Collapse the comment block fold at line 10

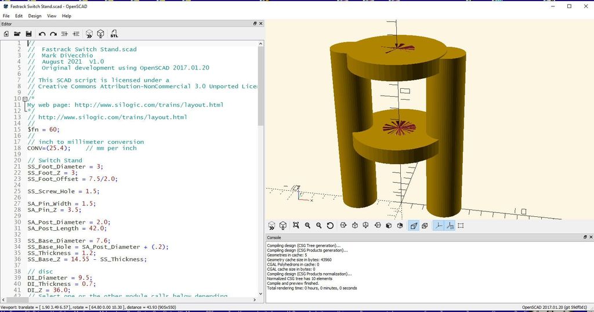click(x=25, y=99)
